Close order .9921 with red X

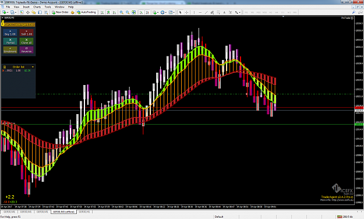click(x=3, y=70)
